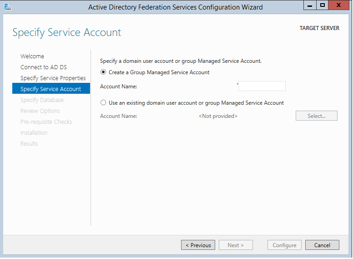This screenshot has width=353, height=259.
Task: Choose Use an existing domain user account option
Action: coord(103,103)
